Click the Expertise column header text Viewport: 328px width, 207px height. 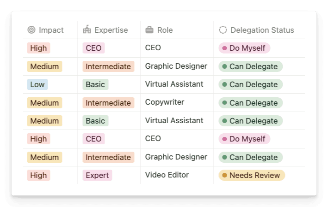coord(111,30)
